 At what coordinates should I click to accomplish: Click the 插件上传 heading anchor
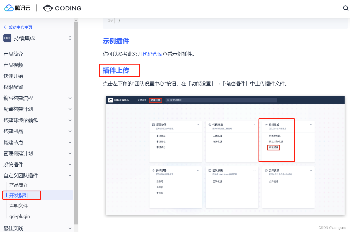coord(116,70)
